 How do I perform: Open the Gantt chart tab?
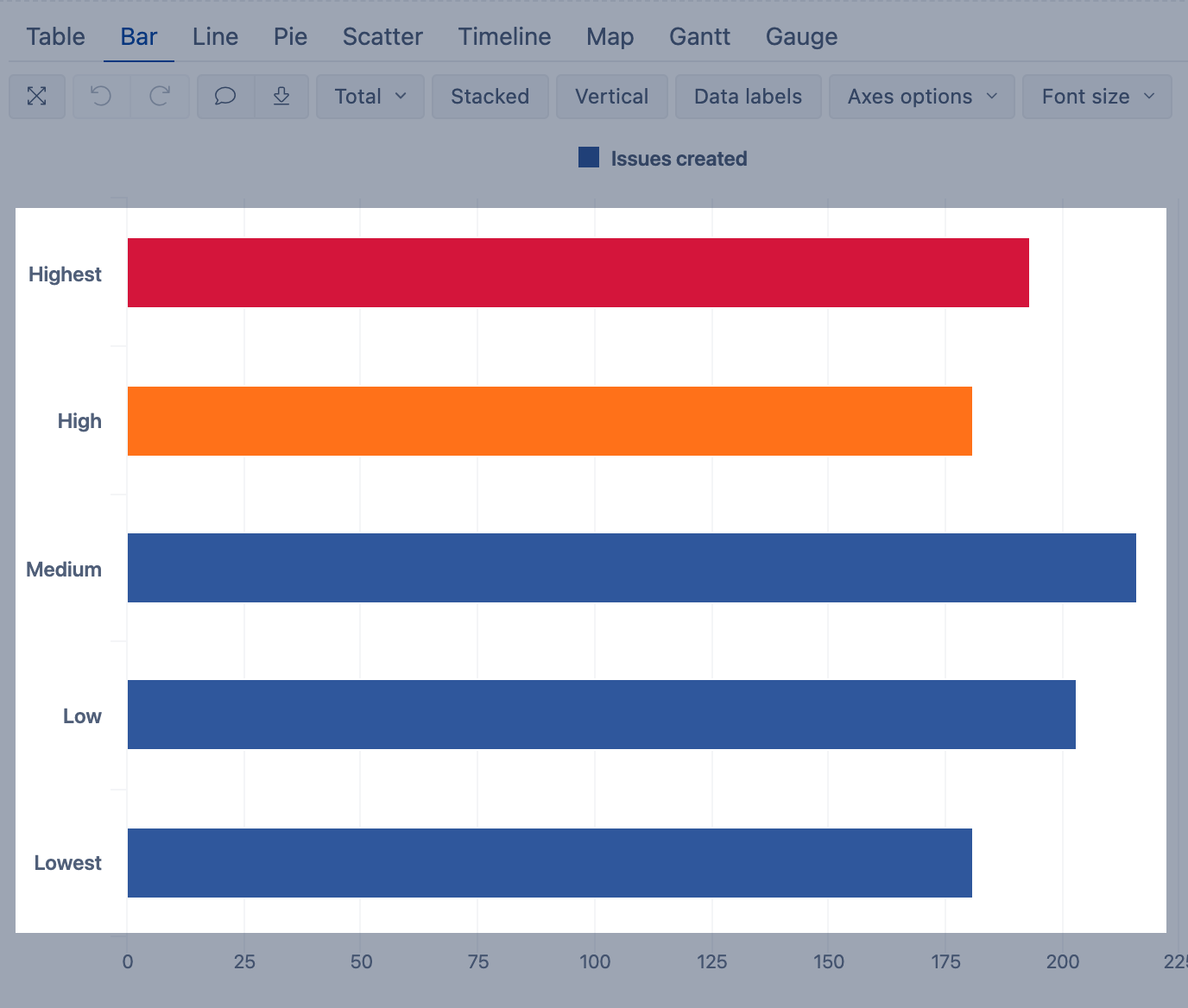click(699, 36)
